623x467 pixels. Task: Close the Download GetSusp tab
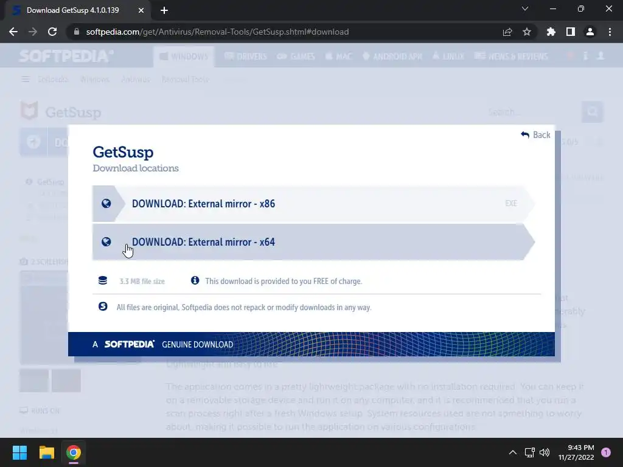141,10
